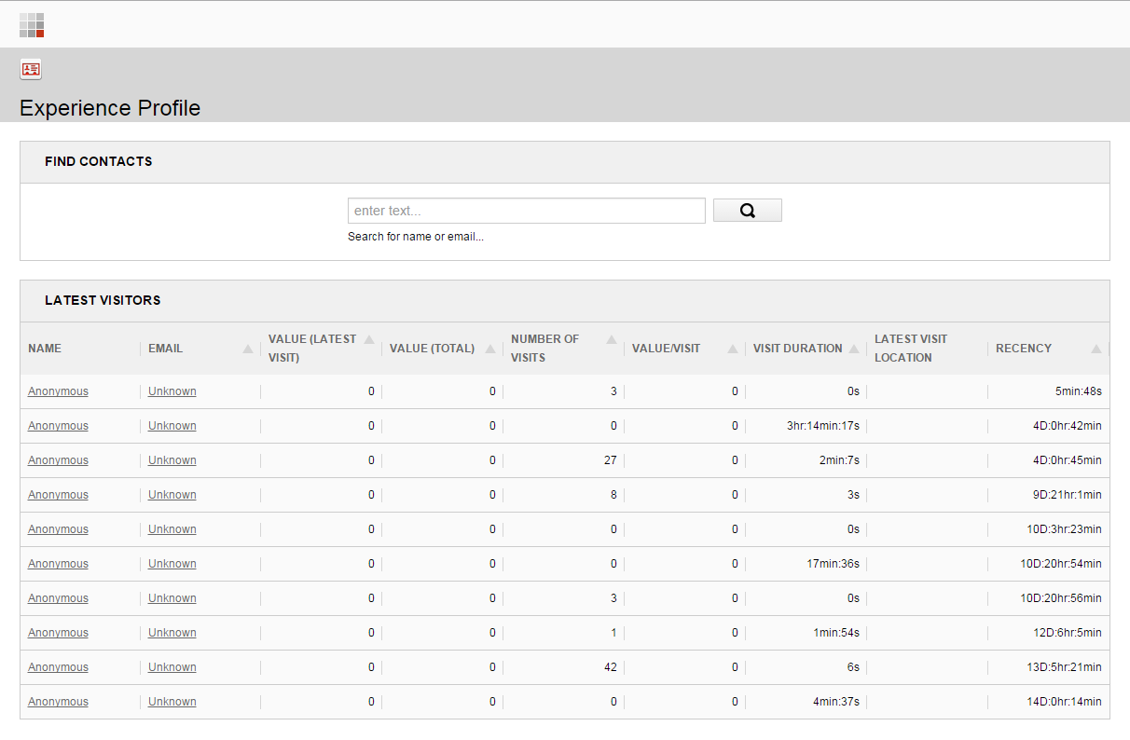Click the sort arrow next to EMAIL

[x=247, y=348]
